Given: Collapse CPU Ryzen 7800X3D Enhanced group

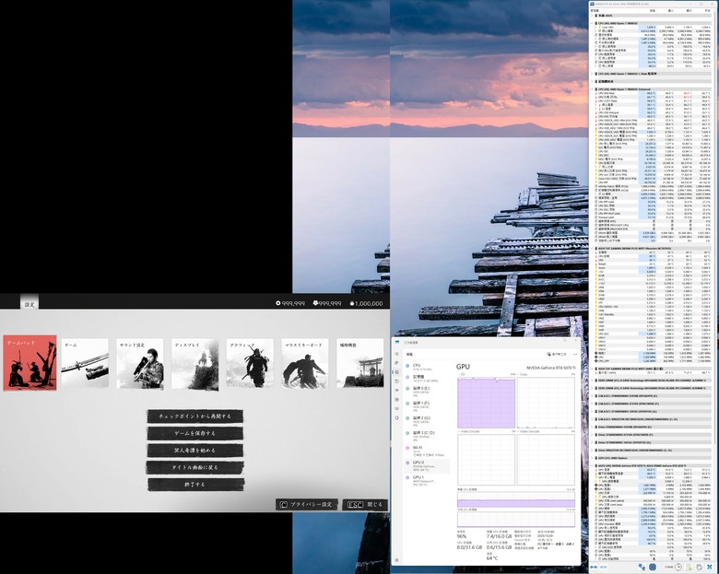Looking at the screenshot, I should pyautogui.click(x=592, y=89).
